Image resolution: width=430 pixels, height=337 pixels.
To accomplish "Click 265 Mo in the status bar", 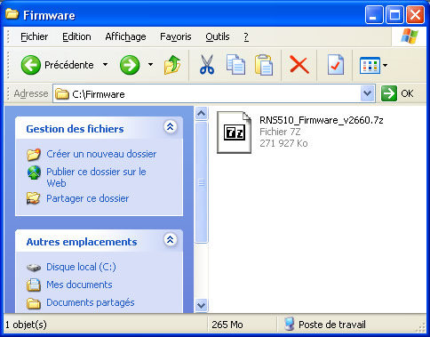I will click(227, 325).
